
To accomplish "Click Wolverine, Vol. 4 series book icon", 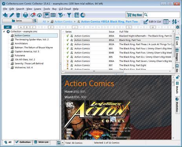I will coord(12,67).
